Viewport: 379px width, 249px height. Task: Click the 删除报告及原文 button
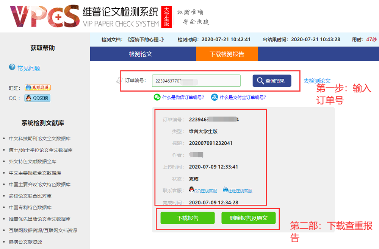(x=249, y=218)
